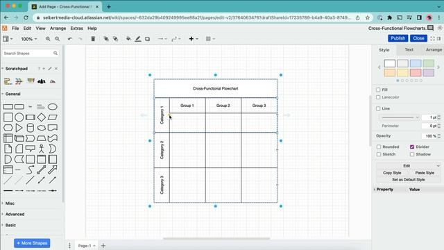Apply the light blue style swatch
This screenshot has width=444, height=250.
(x=416, y=63)
